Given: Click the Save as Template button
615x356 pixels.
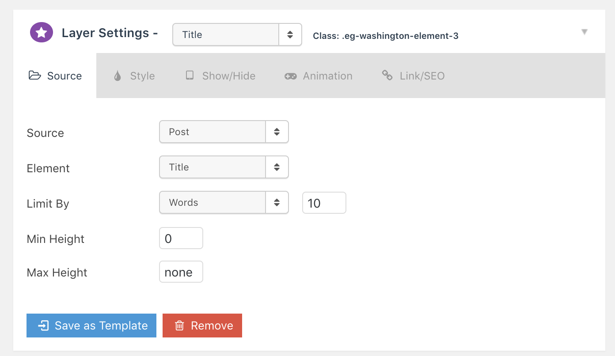Looking at the screenshot, I should coord(91,326).
